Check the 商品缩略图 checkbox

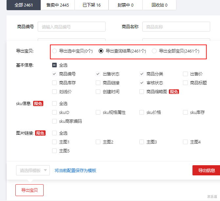142,92
